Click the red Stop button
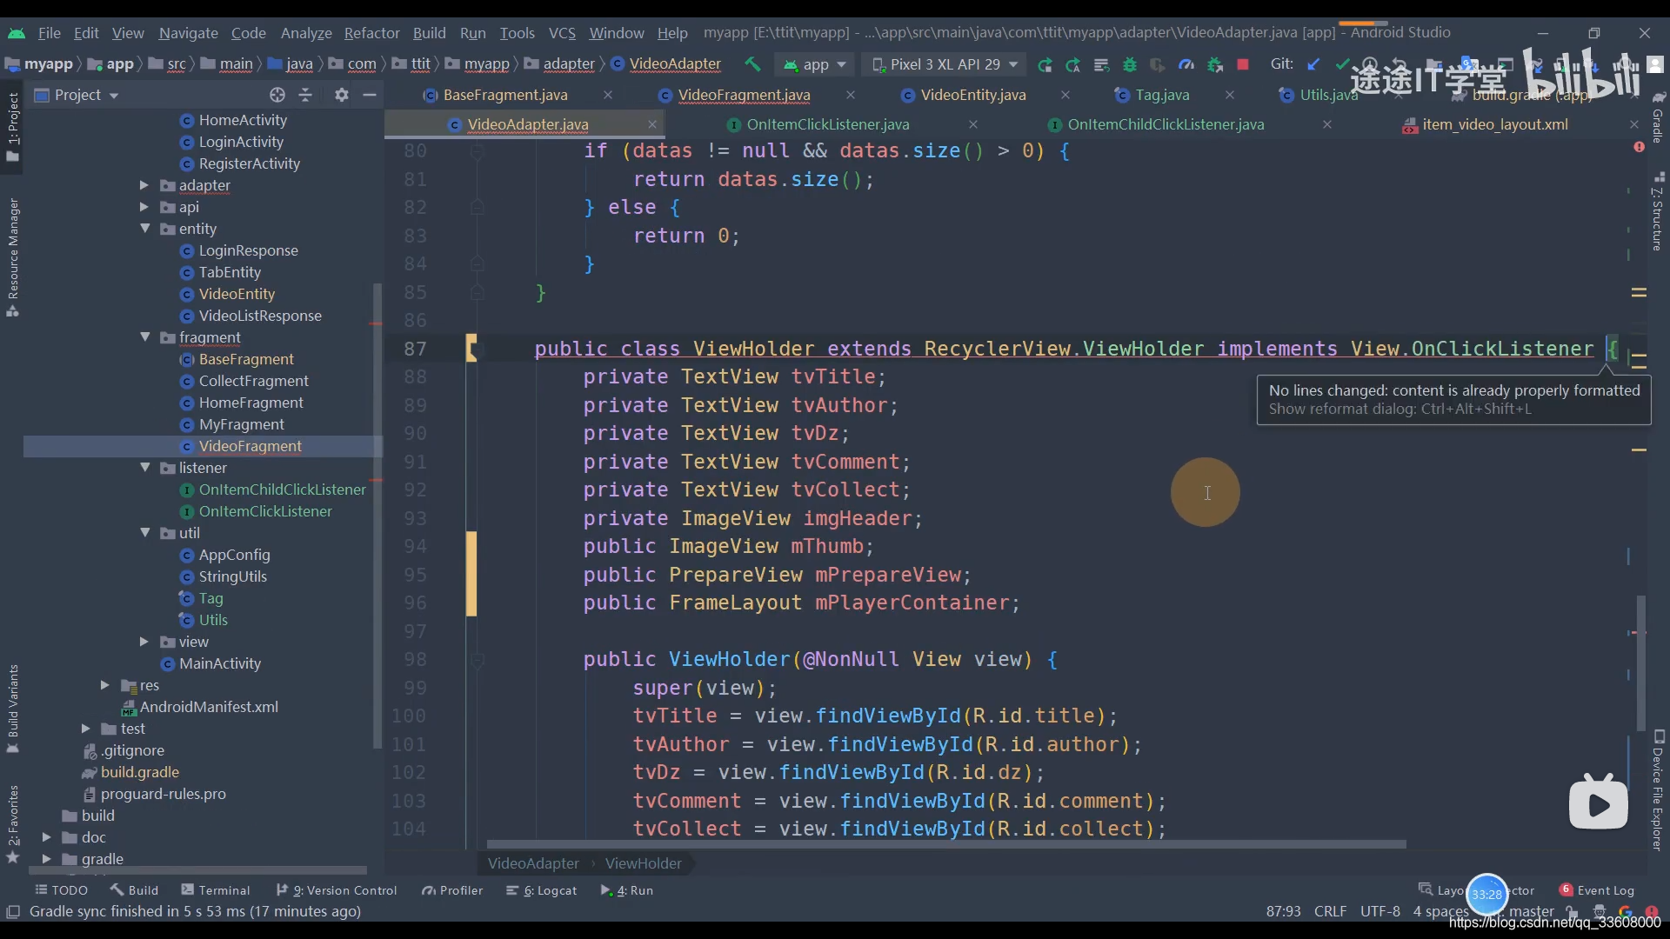This screenshot has width=1670, height=939. pos(1243,64)
